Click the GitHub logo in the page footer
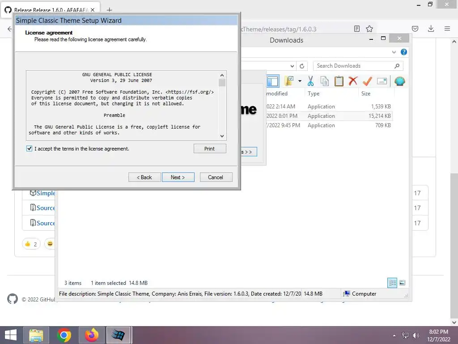This screenshot has height=344, width=458. click(x=12, y=299)
